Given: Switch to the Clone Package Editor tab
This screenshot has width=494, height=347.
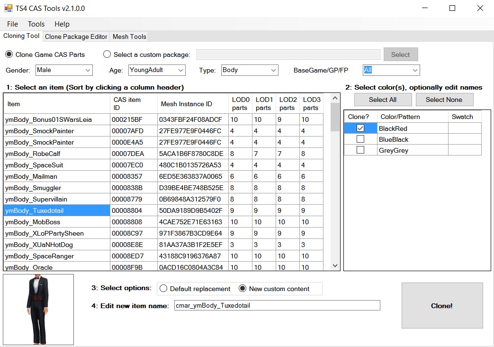Looking at the screenshot, I should click(x=76, y=37).
